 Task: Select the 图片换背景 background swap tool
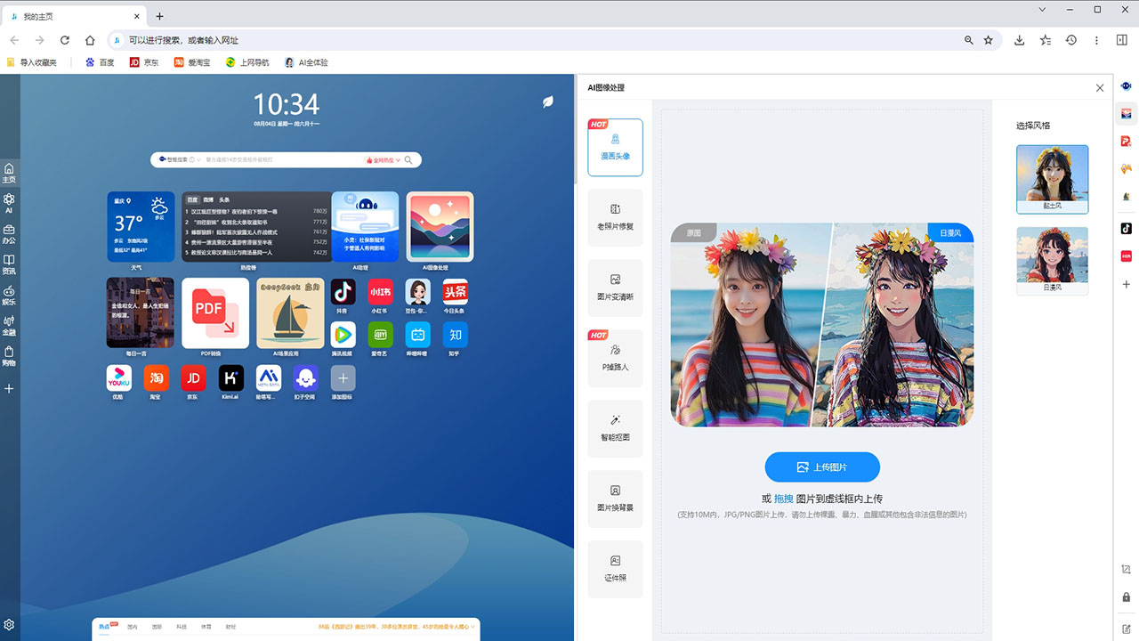click(x=615, y=499)
